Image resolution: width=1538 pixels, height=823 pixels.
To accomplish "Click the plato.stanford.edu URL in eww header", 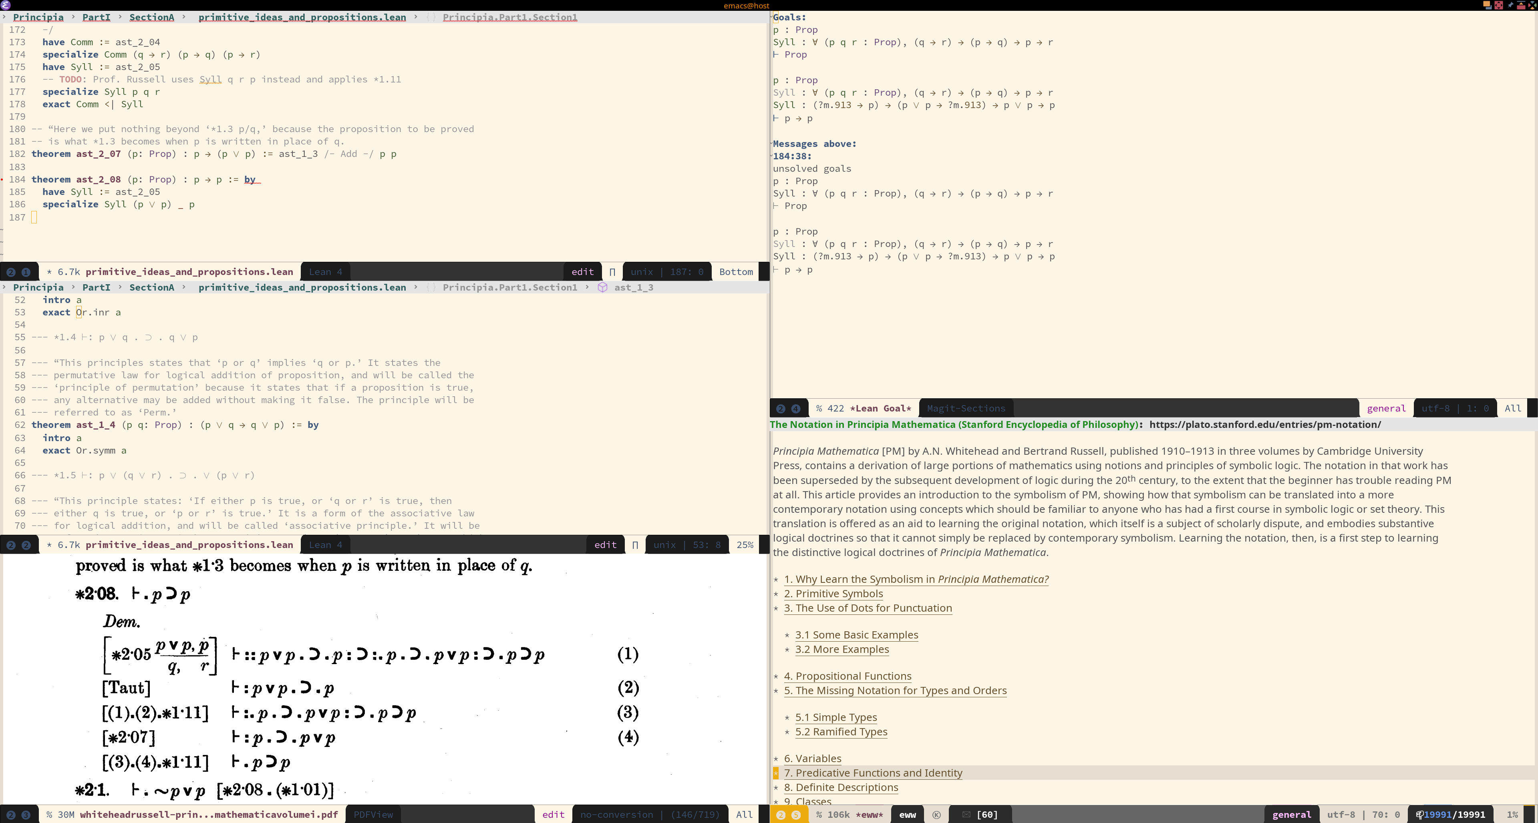I will (1264, 424).
